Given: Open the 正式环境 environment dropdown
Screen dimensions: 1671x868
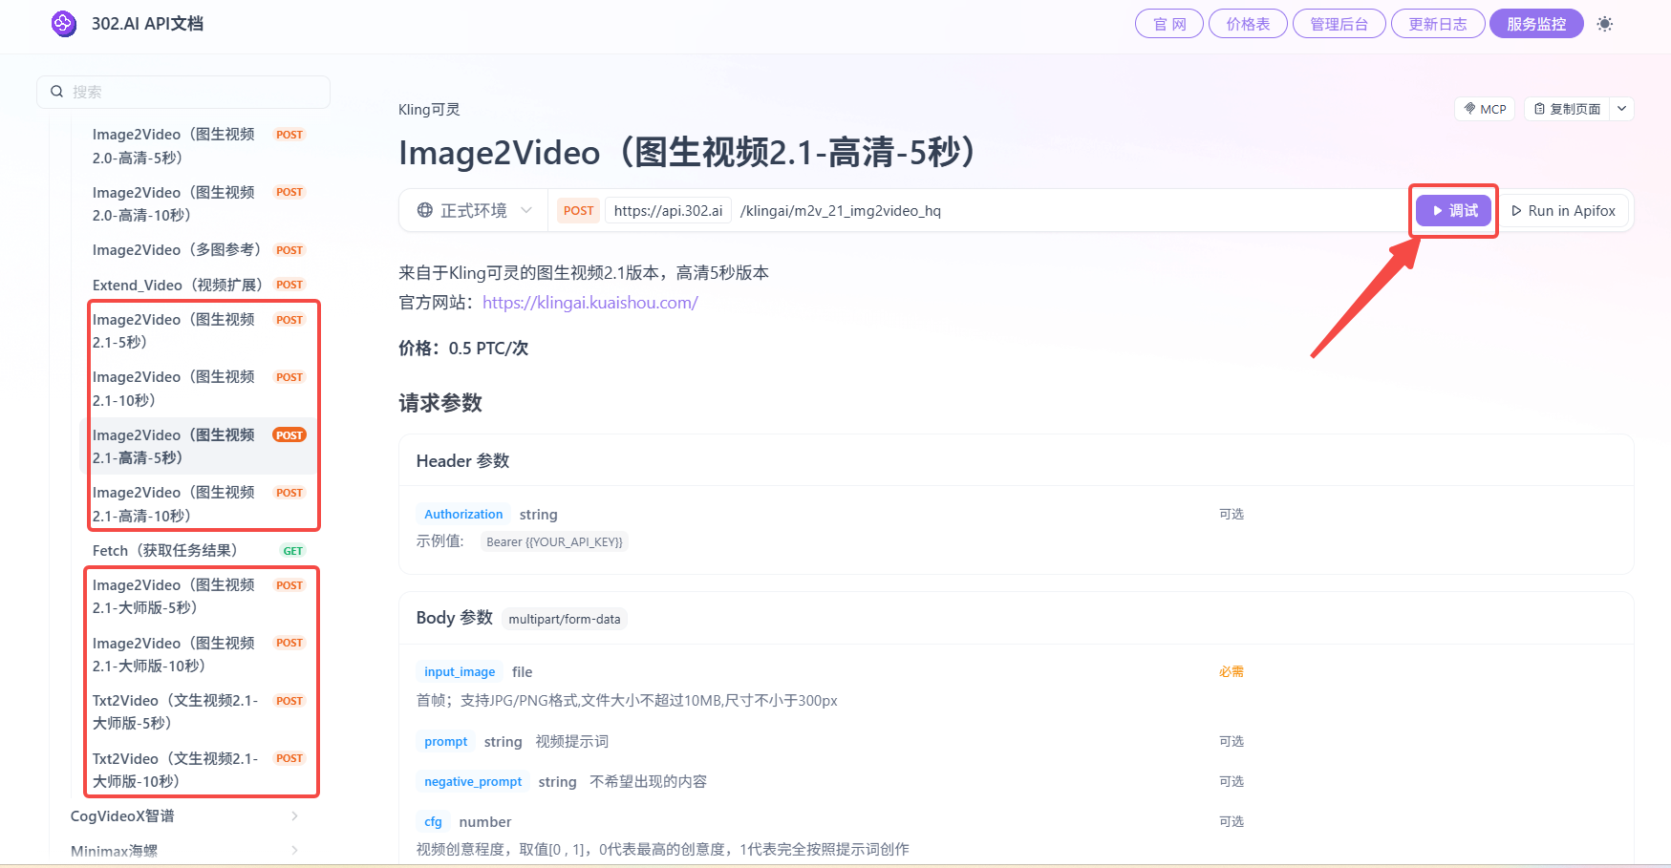Looking at the screenshot, I should (x=474, y=210).
